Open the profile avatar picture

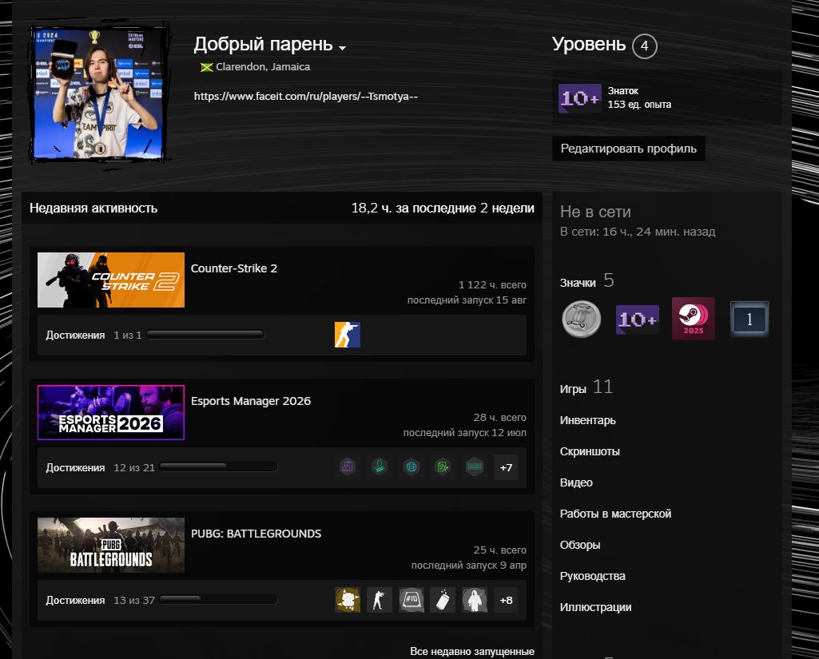[98, 93]
